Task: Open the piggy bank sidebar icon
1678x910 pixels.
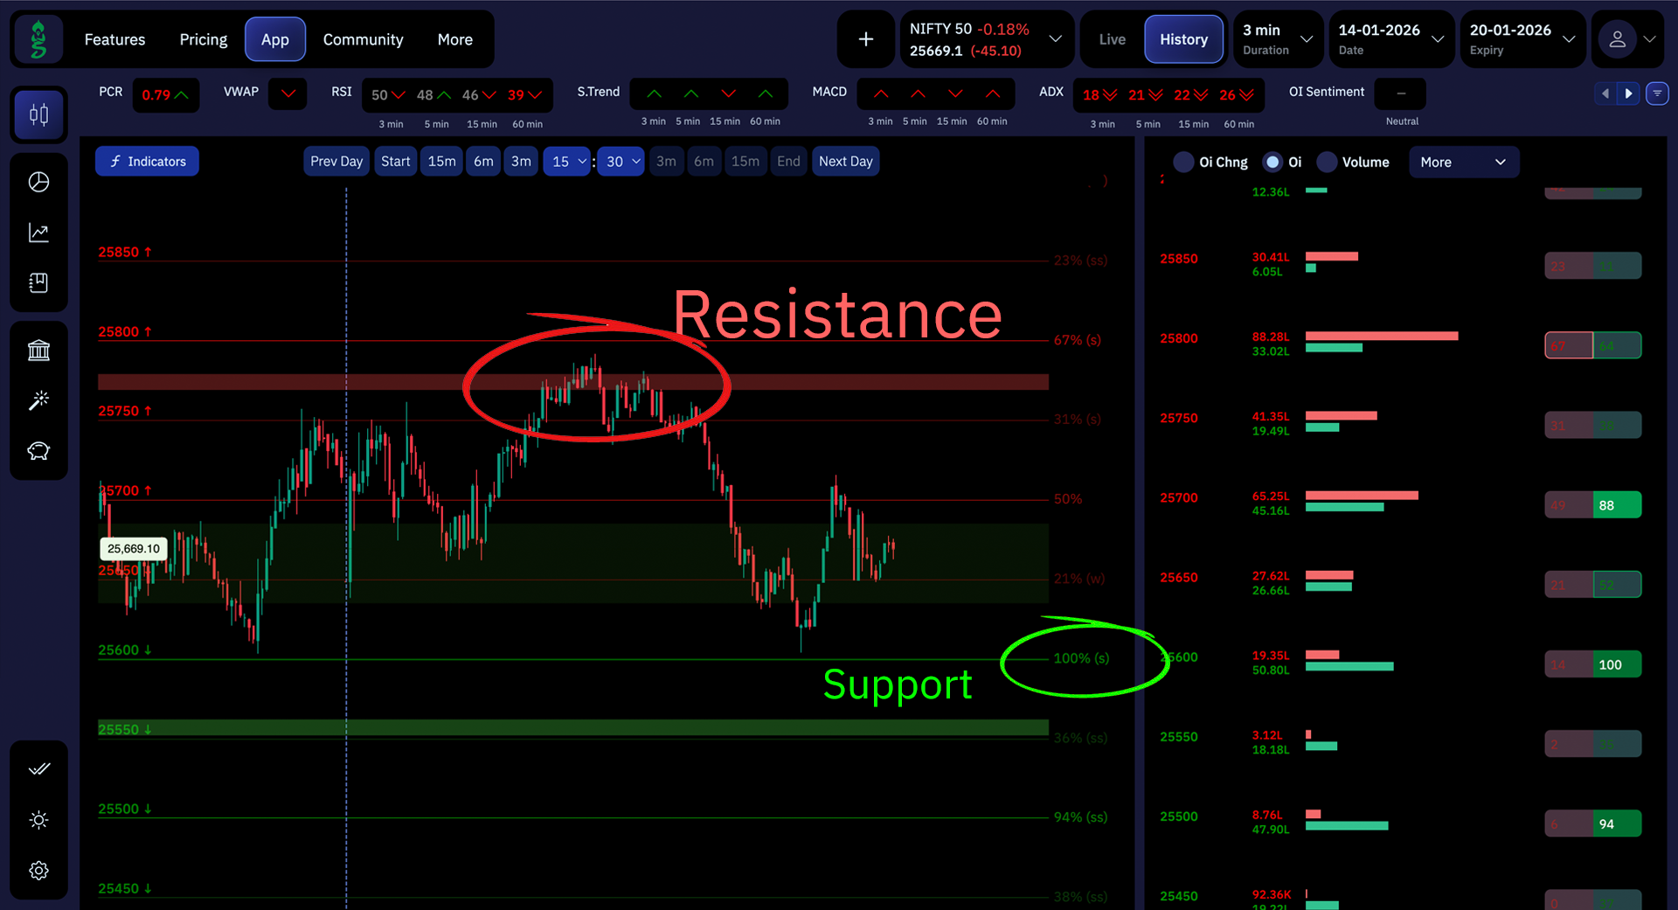Action: tap(38, 451)
